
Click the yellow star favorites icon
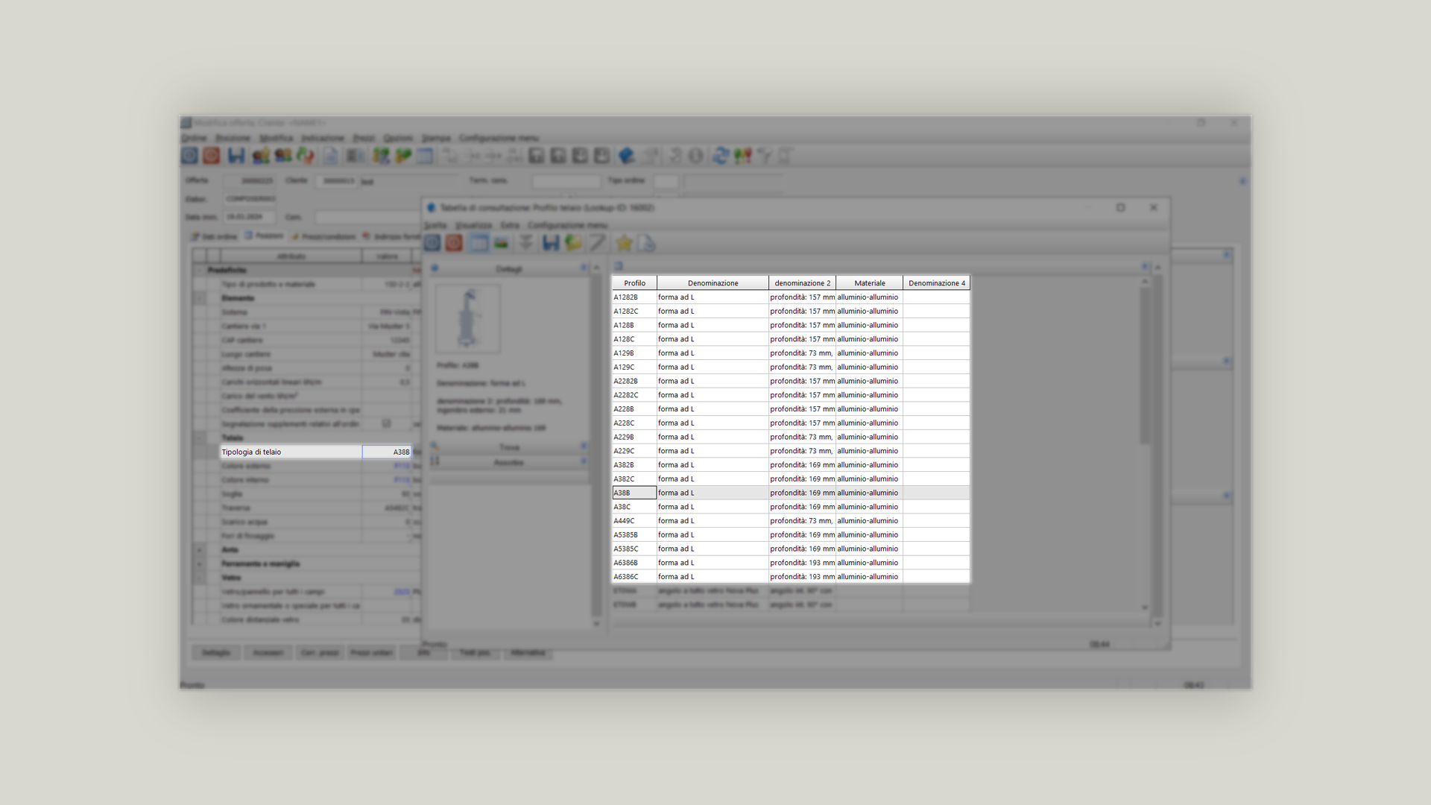[624, 243]
